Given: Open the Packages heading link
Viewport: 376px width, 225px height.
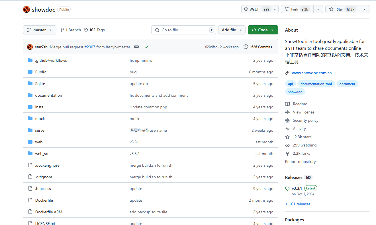Looking at the screenshot, I should (295, 220).
